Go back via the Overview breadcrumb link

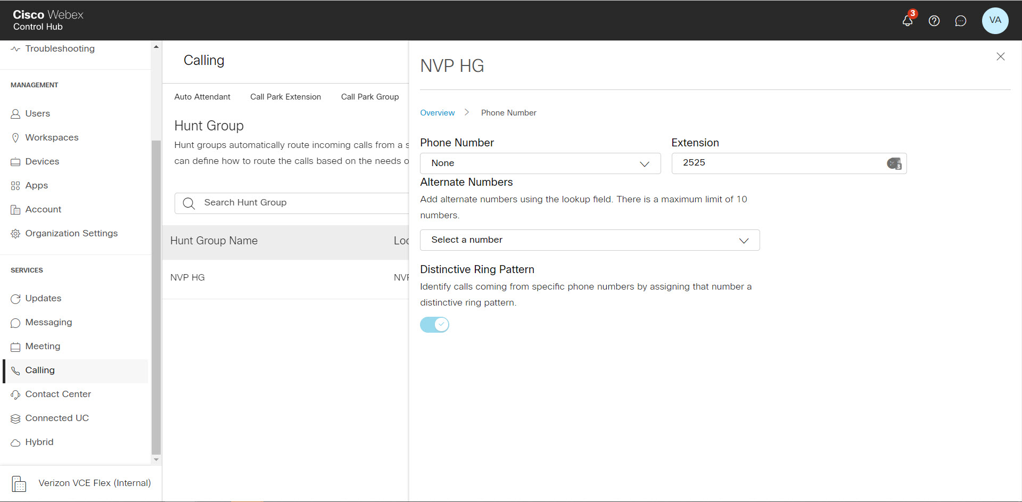437,112
